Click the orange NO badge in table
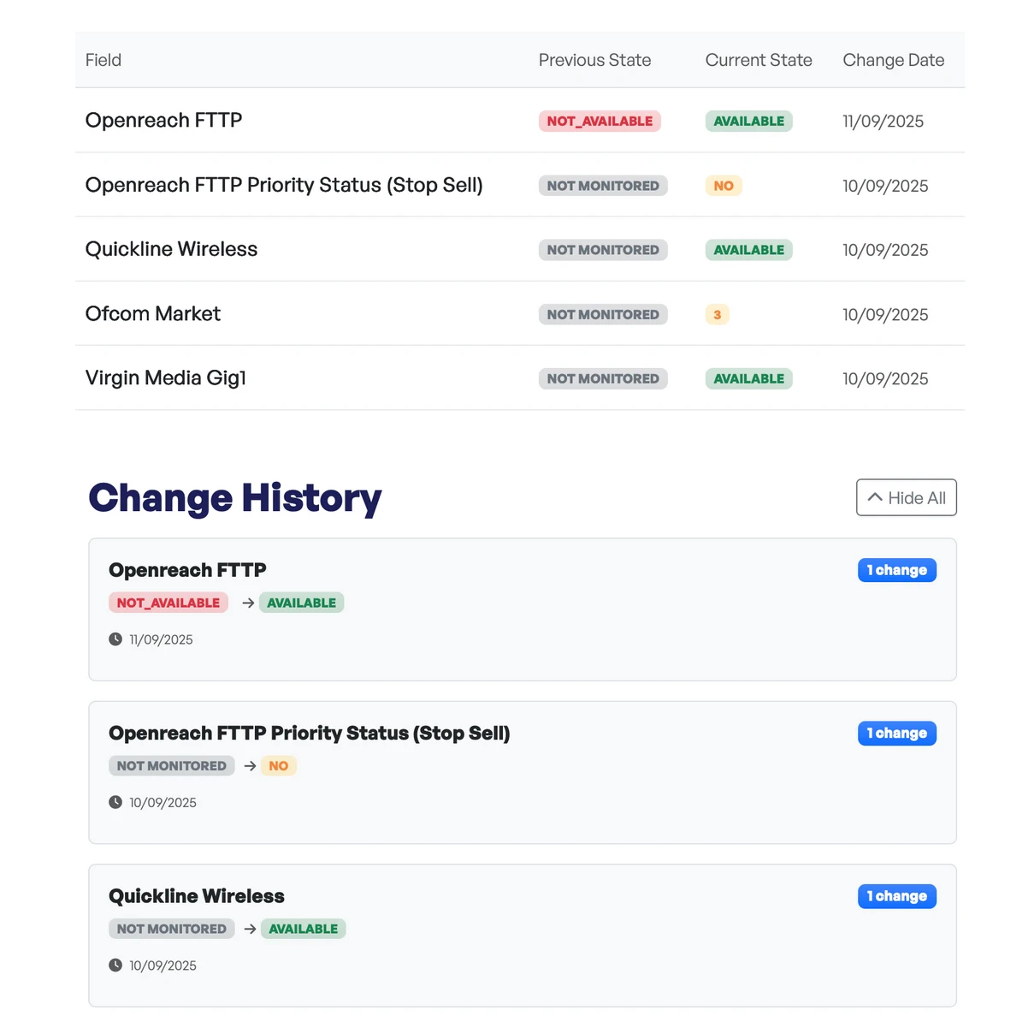 click(724, 186)
